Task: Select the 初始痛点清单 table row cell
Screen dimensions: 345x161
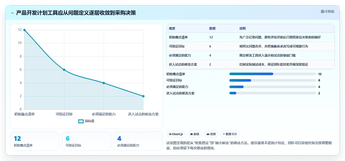Action: (178, 37)
